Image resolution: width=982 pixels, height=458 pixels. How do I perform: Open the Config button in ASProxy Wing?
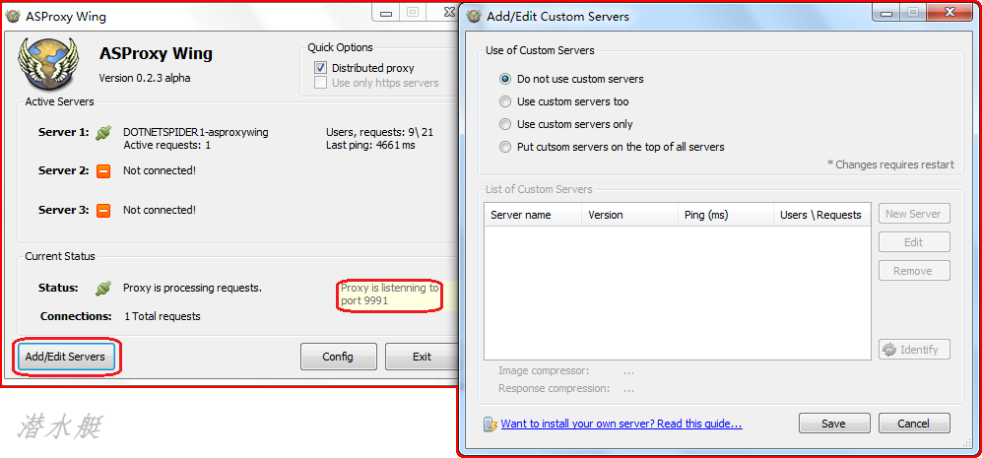tap(338, 357)
